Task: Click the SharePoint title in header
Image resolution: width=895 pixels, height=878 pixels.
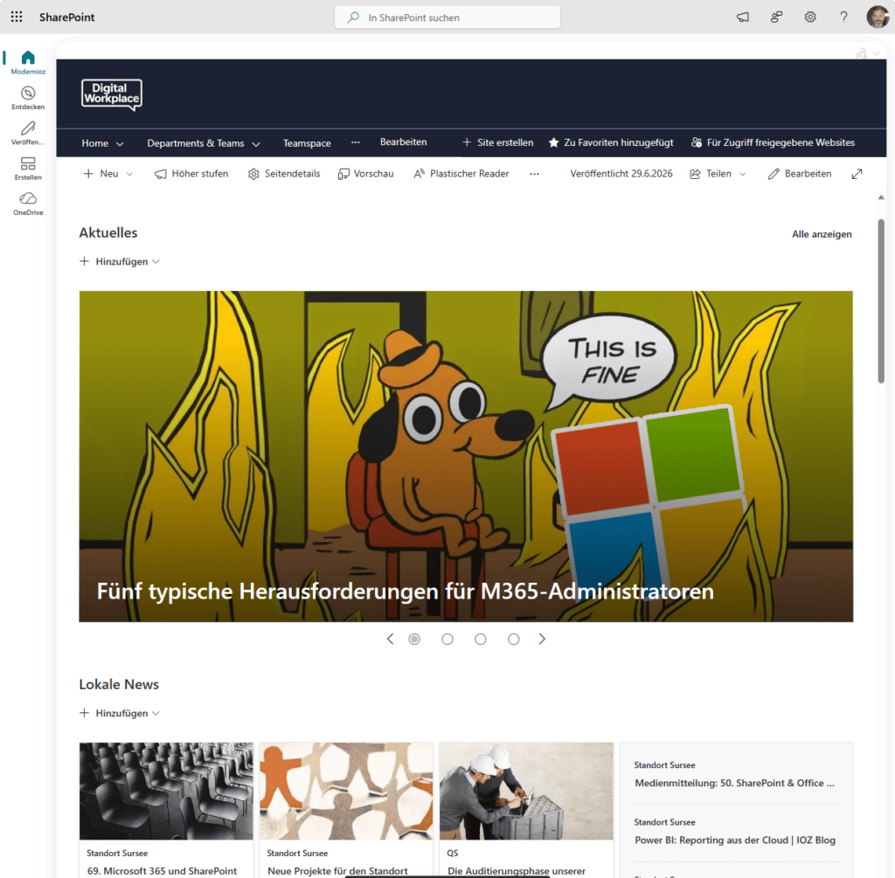Action: tap(66, 17)
